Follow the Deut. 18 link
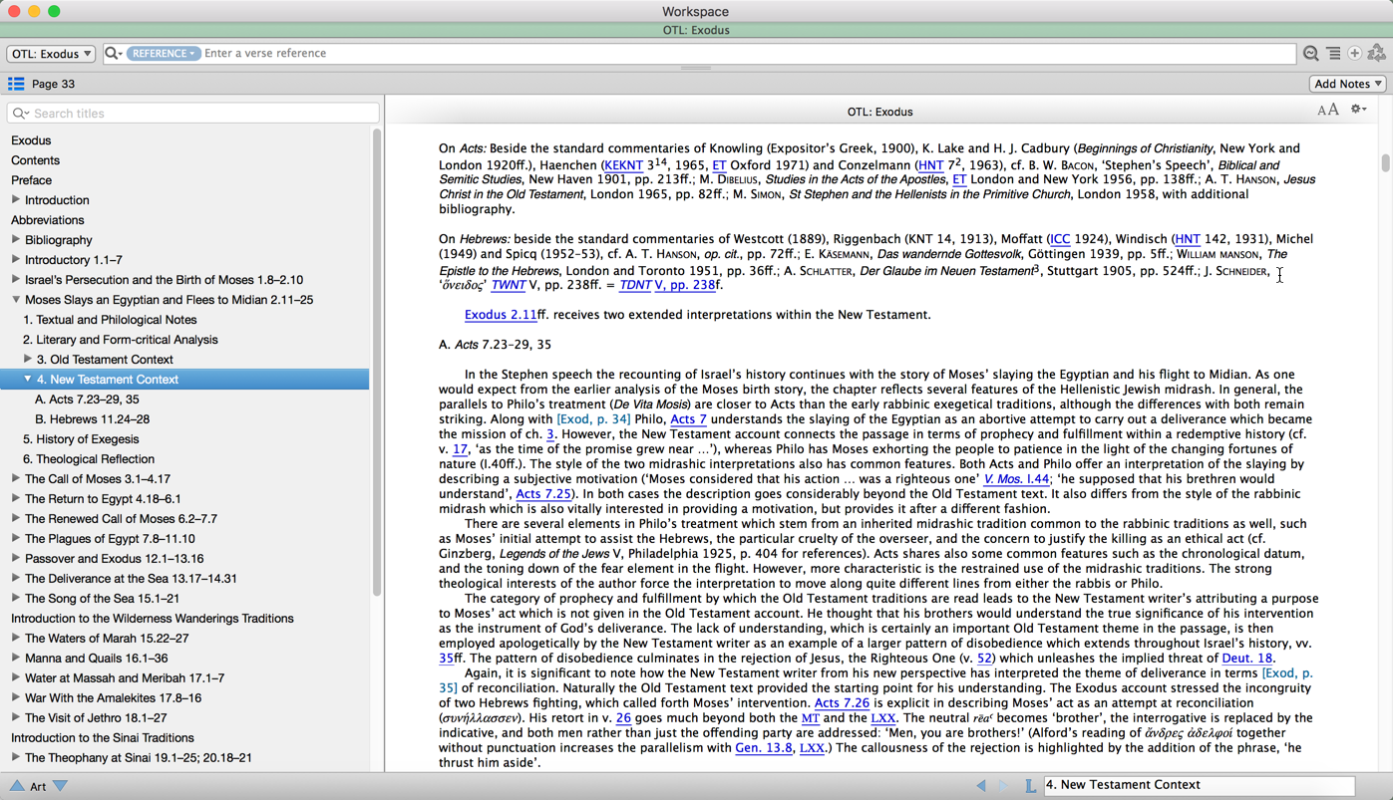 click(x=1247, y=659)
